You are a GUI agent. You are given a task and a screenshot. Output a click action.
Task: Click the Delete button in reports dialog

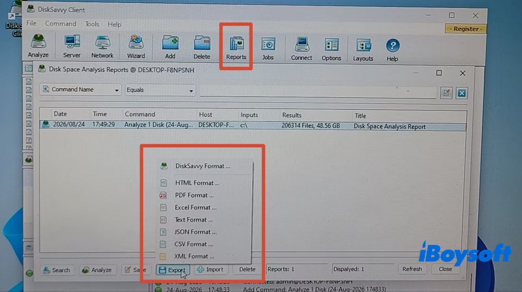point(247,269)
